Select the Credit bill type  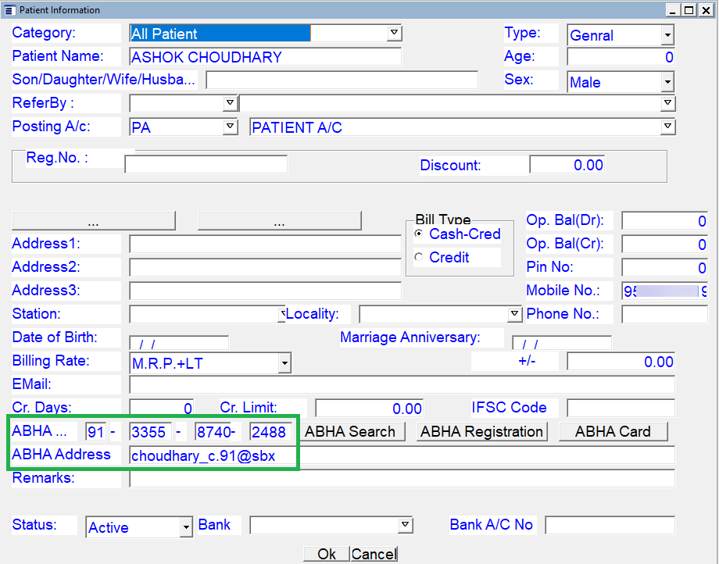pyautogui.click(x=419, y=258)
